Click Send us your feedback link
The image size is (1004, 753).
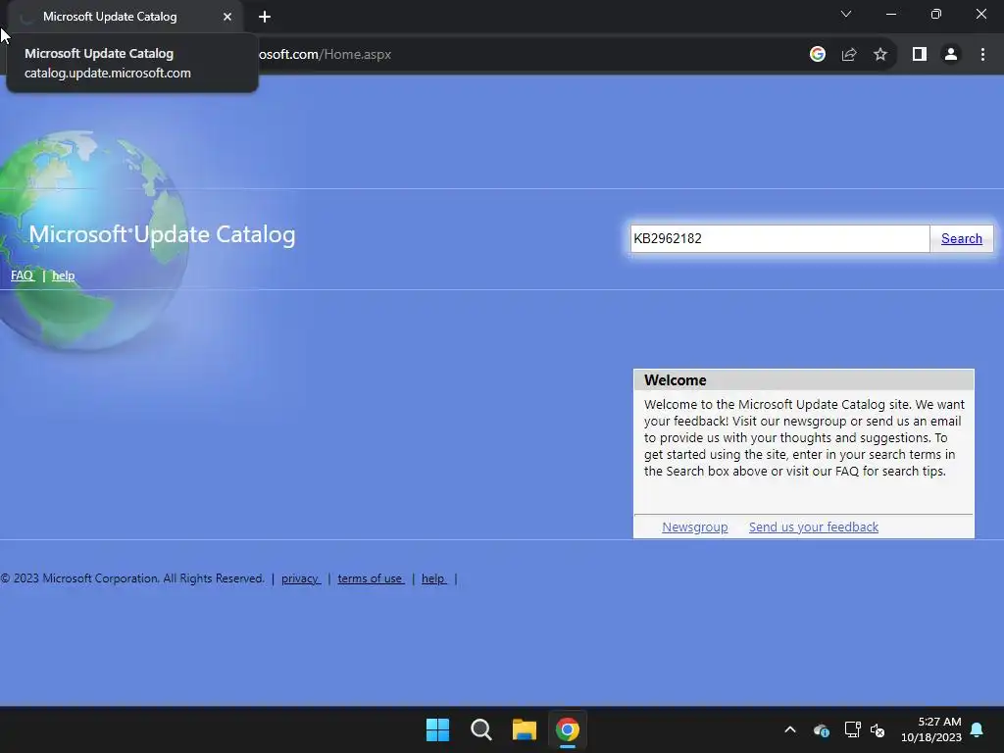pos(813,527)
